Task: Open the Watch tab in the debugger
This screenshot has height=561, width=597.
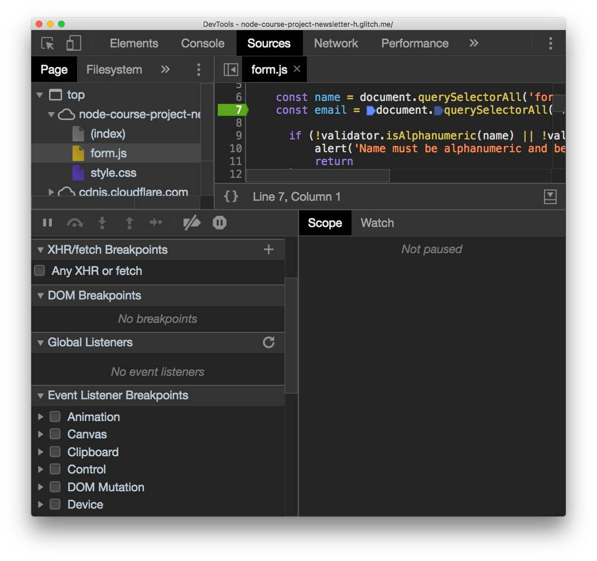Action: point(377,223)
